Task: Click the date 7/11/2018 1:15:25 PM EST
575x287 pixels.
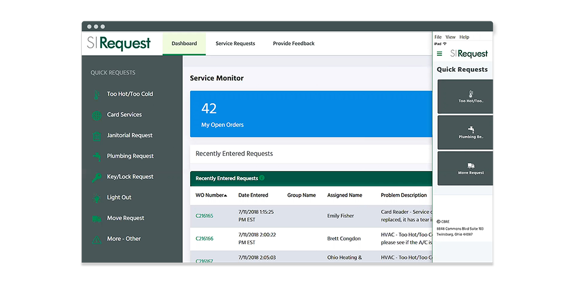Action: 256,216
